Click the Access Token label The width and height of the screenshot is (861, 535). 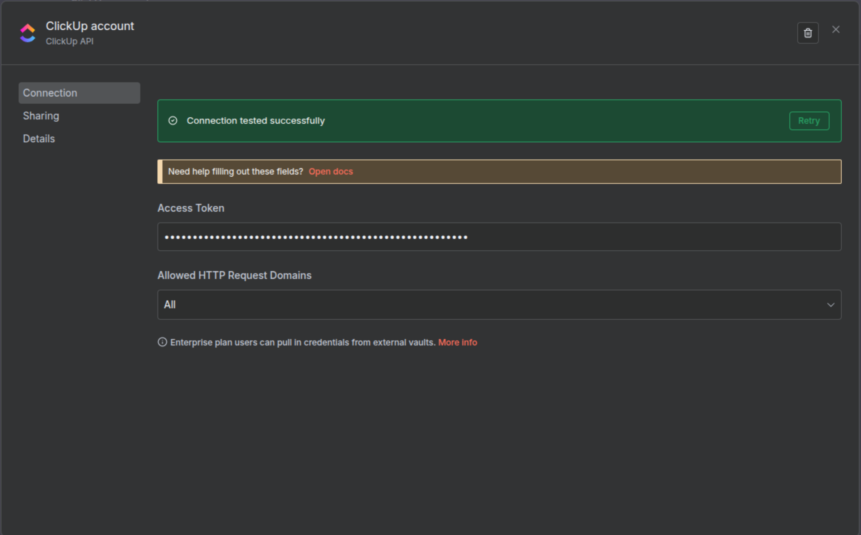[x=191, y=208]
